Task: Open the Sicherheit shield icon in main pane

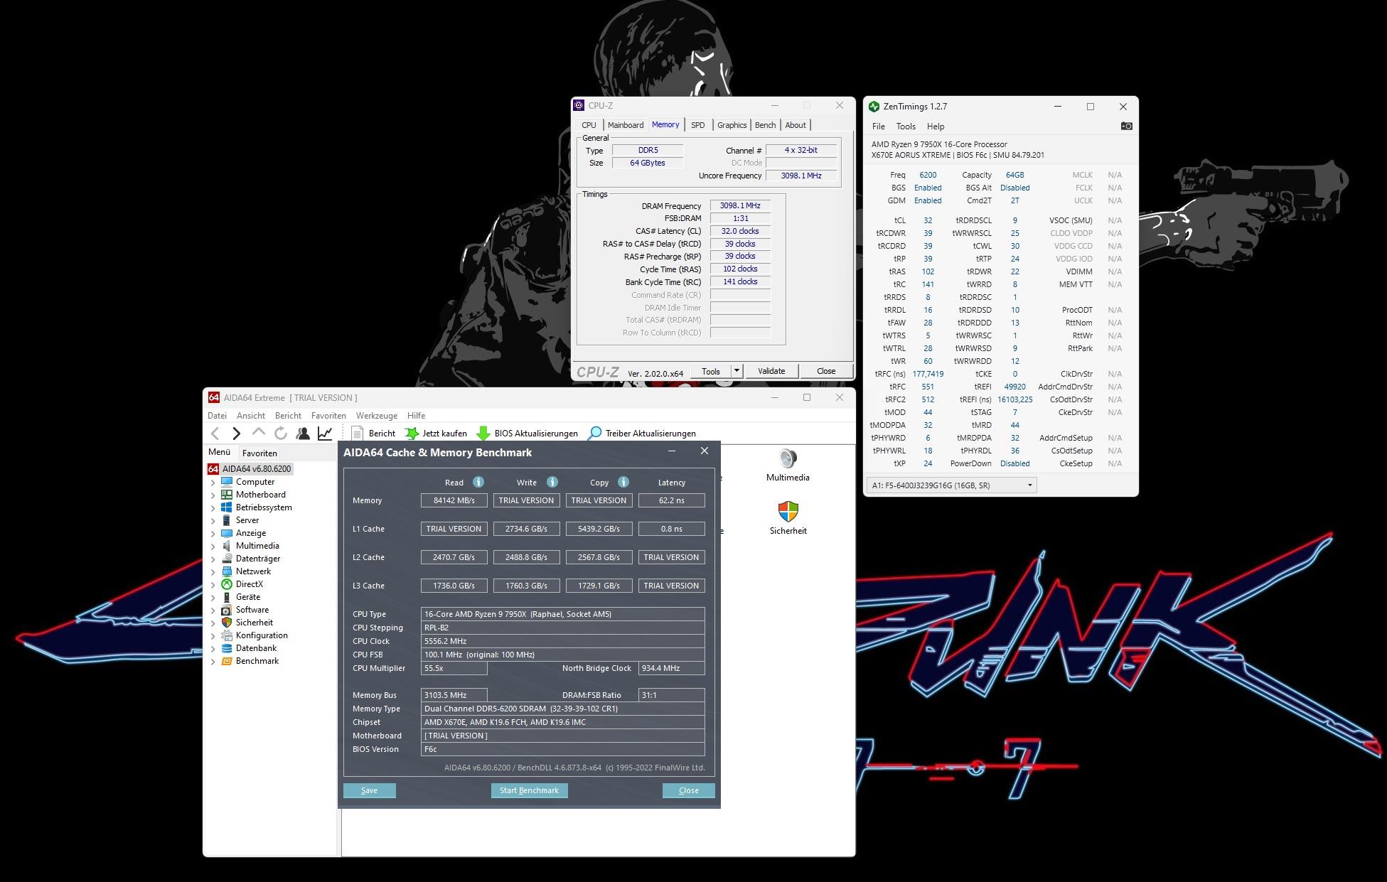Action: tap(788, 518)
